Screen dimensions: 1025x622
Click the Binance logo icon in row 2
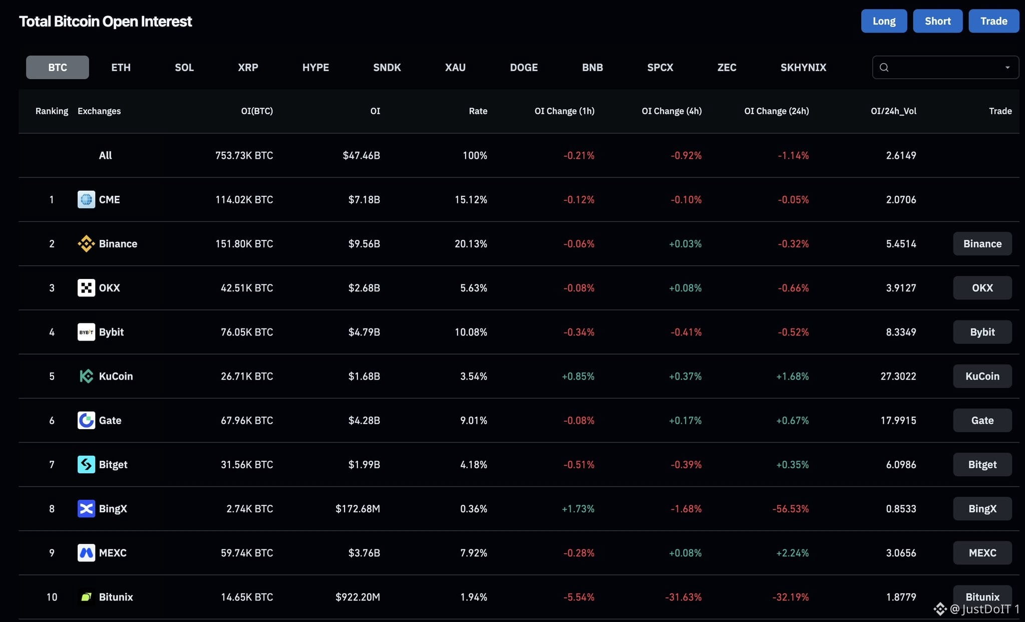[86, 243]
